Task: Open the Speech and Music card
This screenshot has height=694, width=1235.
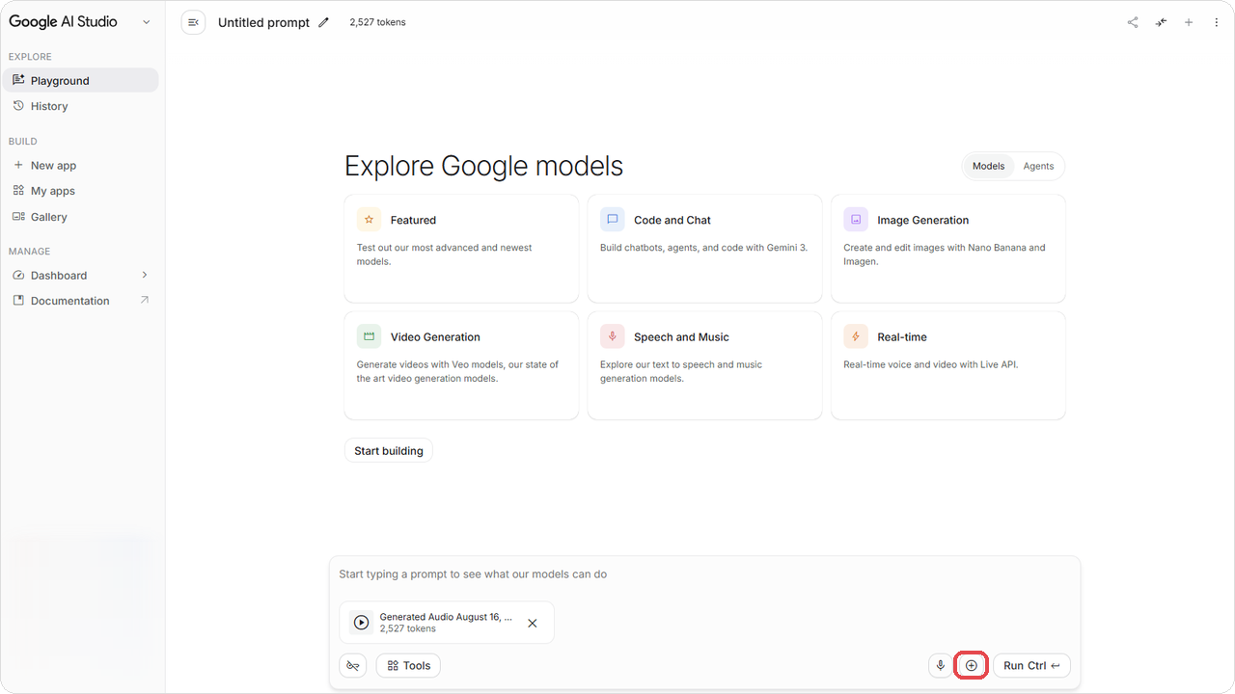Action: [x=704, y=365]
